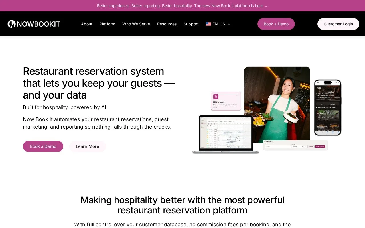Click Book a Demo below the hero paragraph

click(x=43, y=146)
